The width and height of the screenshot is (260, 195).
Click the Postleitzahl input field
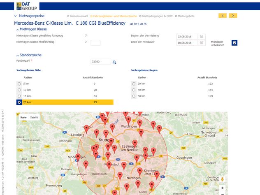(x=101, y=62)
